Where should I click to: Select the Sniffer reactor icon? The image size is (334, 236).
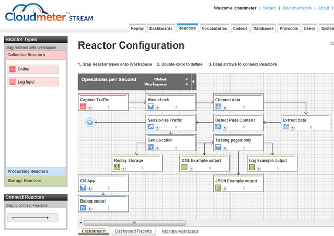point(13,69)
